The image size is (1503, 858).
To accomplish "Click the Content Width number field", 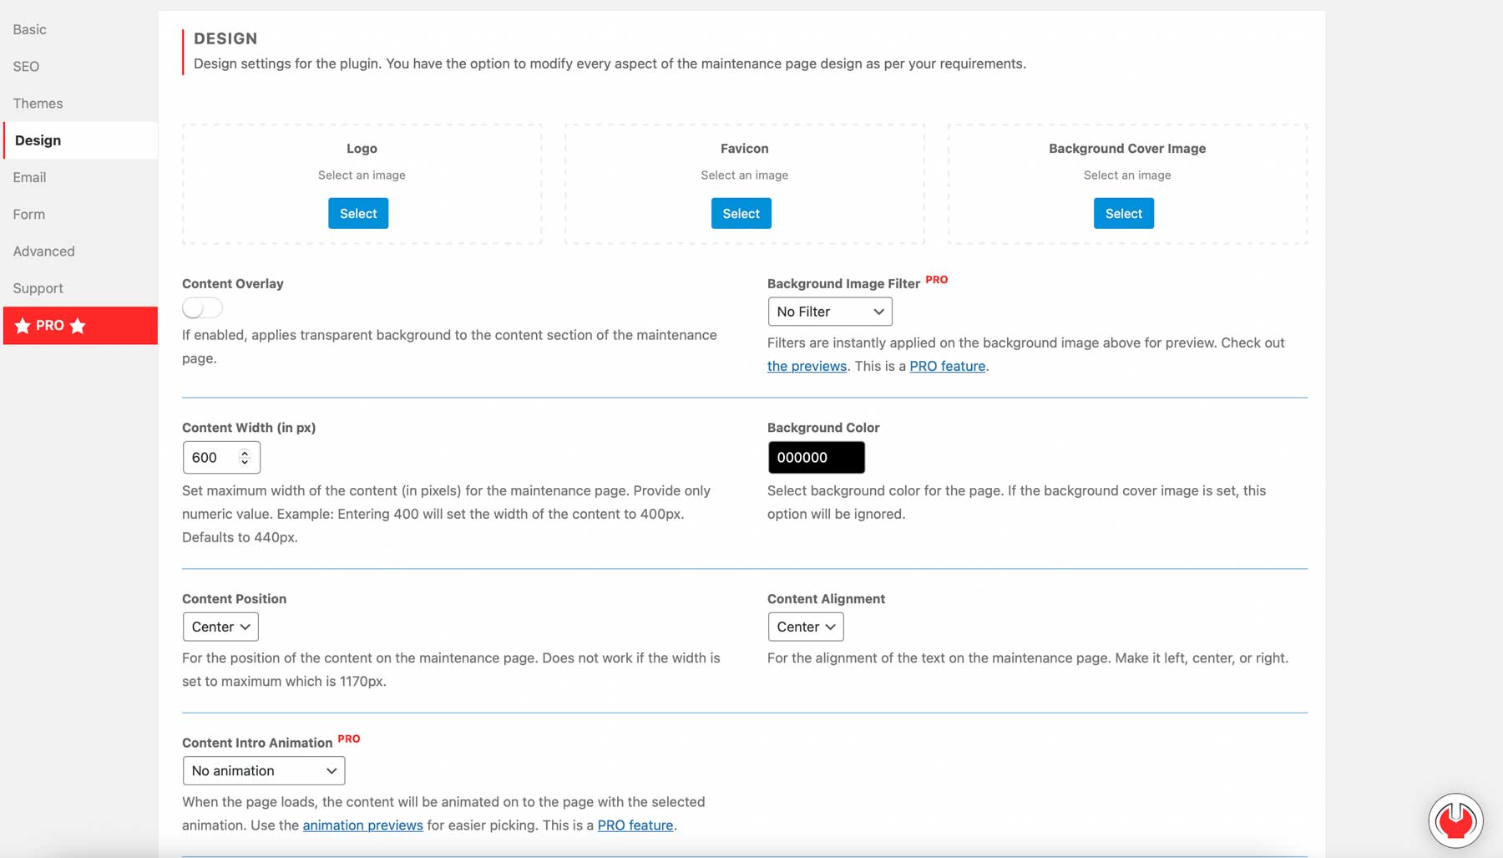I will click(x=212, y=458).
